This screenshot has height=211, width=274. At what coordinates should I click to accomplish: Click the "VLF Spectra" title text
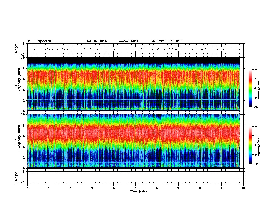click(x=39, y=41)
